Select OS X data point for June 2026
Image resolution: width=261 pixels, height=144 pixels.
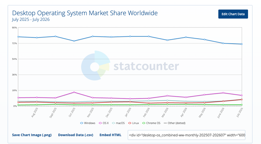[223, 93]
